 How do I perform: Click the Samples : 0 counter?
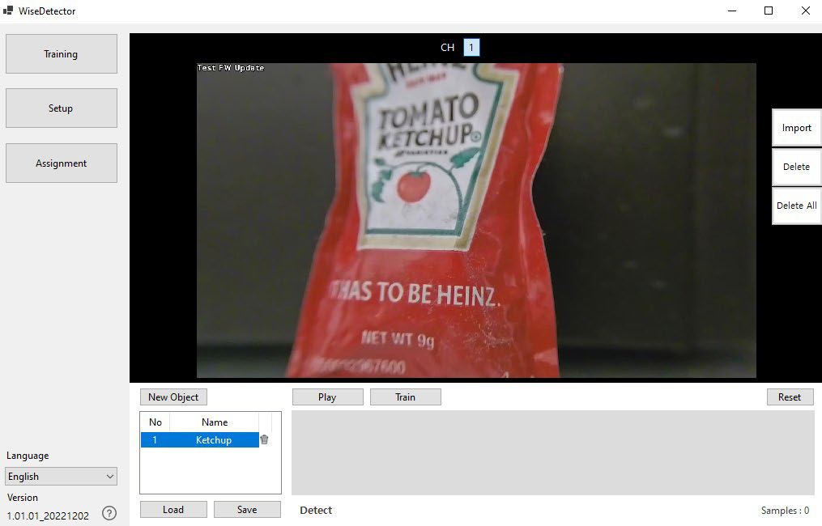pyautogui.click(x=785, y=511)
